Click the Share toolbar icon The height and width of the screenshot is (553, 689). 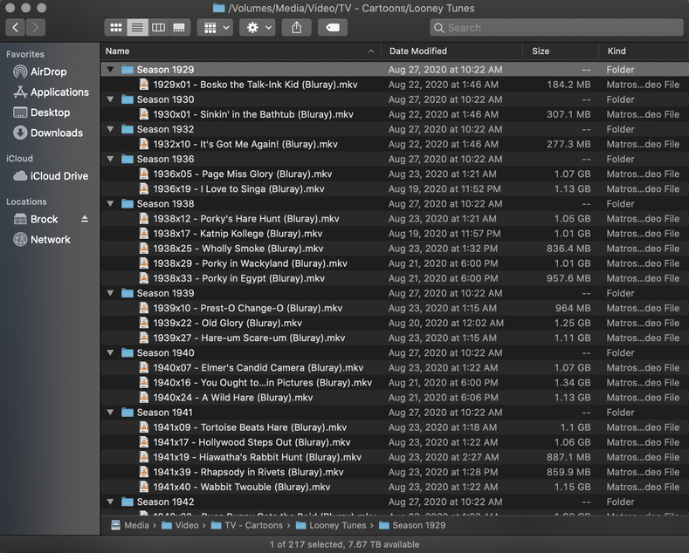[x=296, y=28]
